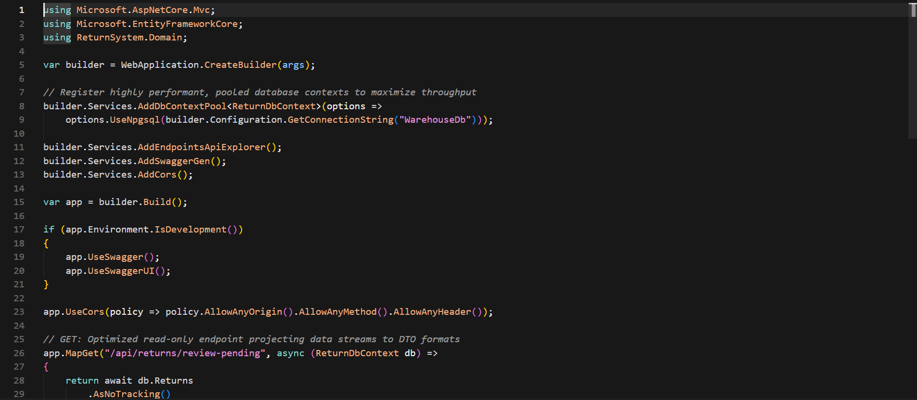
Task: Click the "db.Returns" expression
Action: (166, 381)
